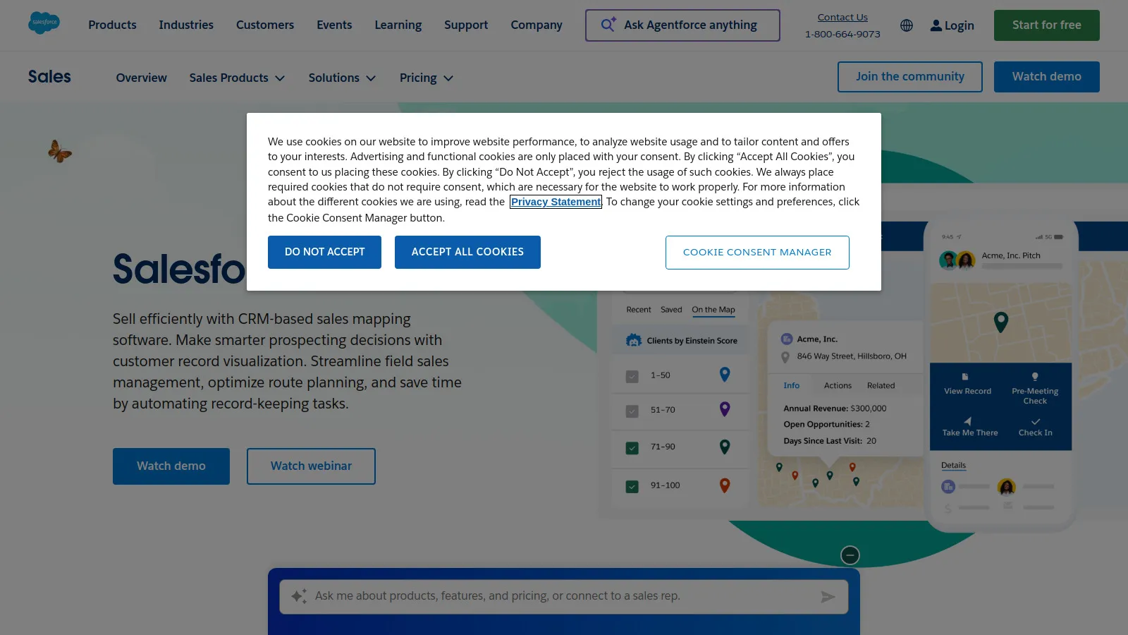Open the Pricing dropdown
1128x635 pixels.
tap(426, 78)
